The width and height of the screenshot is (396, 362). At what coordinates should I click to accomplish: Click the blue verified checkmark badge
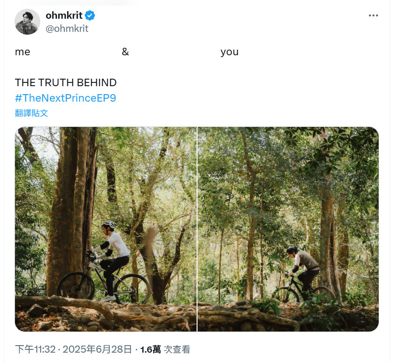[90, 15]
